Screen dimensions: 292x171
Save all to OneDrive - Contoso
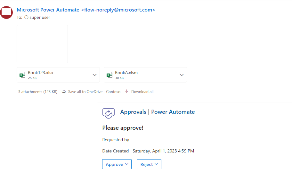(x=94, y=92)
